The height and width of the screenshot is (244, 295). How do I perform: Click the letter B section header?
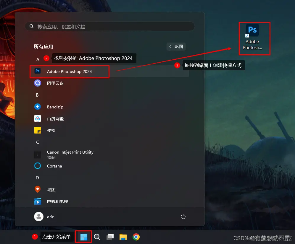tap(37, 95)
